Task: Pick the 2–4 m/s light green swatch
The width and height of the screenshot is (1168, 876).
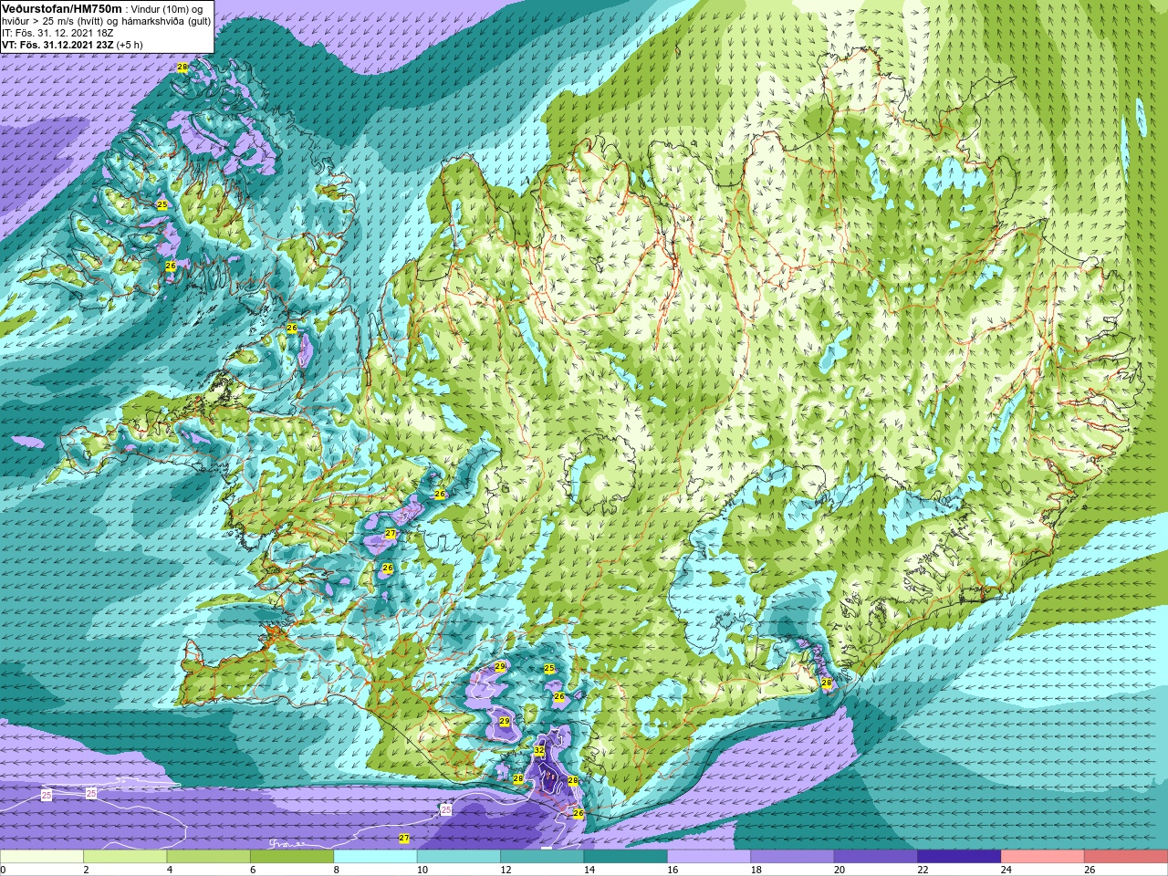Action: click(x=125, y=857)
